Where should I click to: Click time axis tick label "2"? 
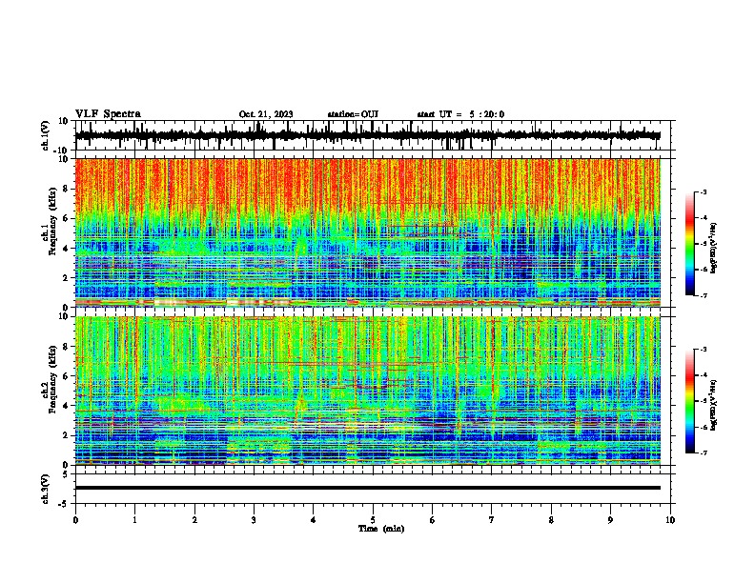tap(194, 520)
